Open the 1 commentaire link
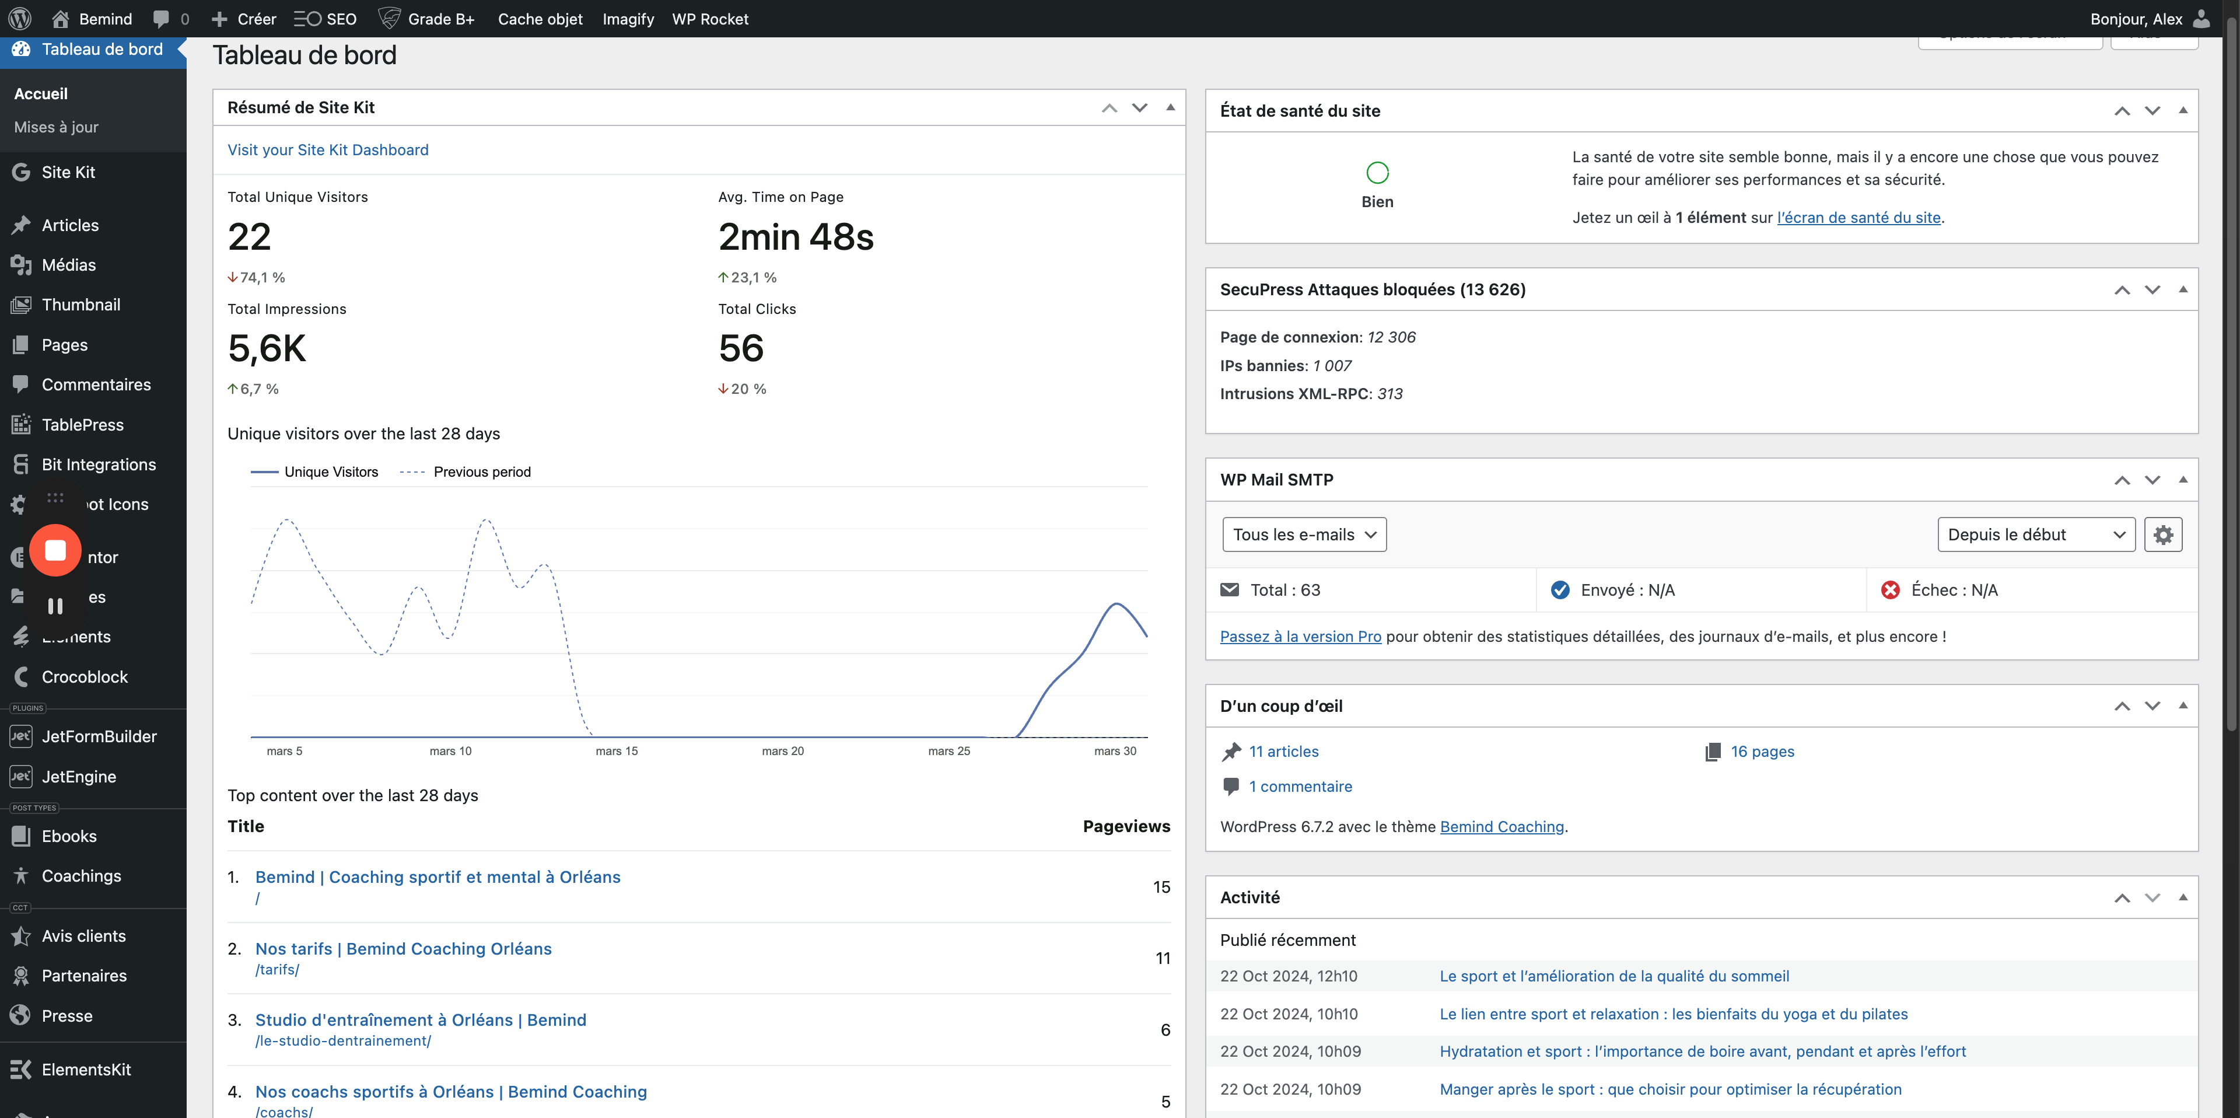Viewport: 2240px width, 1118px height. [1300, 785]
